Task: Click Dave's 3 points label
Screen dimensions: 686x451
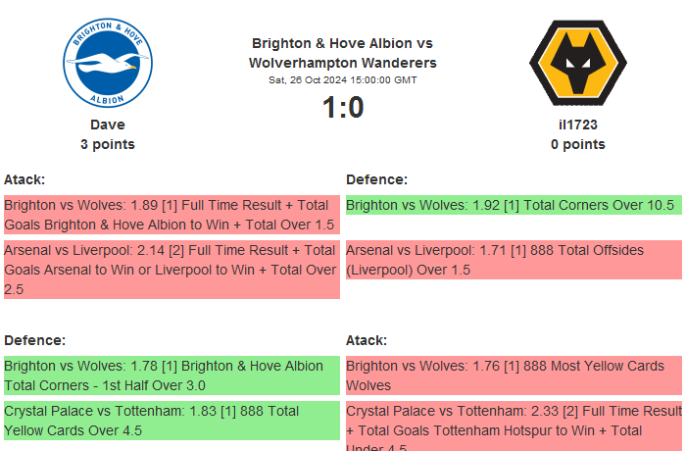Action: coord(108,144)
